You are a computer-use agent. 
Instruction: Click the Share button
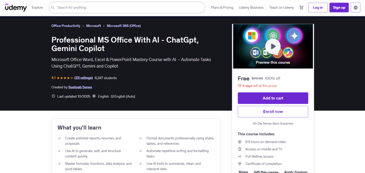point(243,172)
